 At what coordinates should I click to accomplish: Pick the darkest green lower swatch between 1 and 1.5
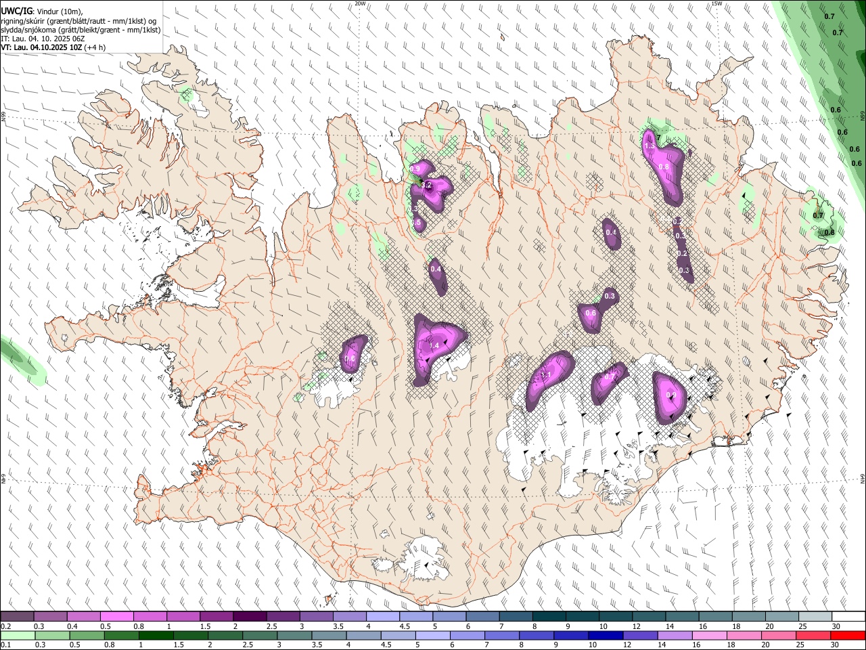156,635
